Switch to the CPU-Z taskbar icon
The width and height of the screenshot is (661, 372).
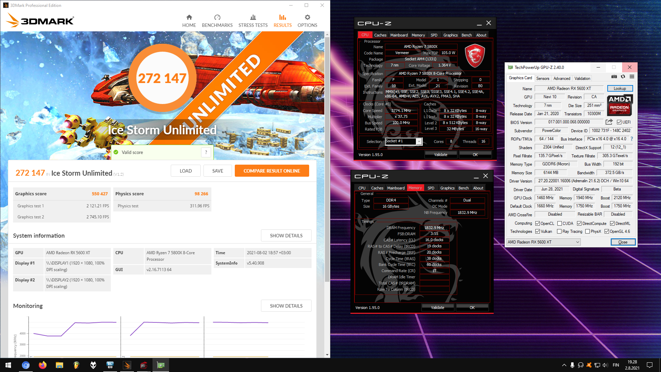(144, 365)
